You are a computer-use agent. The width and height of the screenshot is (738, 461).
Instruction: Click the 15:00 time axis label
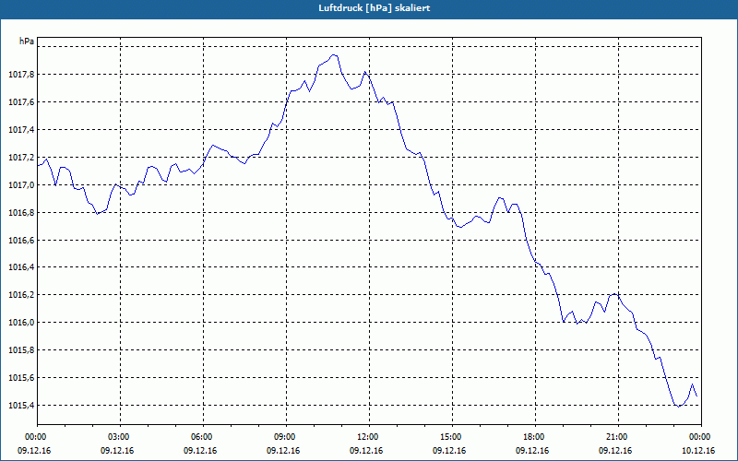click(452, 437)
